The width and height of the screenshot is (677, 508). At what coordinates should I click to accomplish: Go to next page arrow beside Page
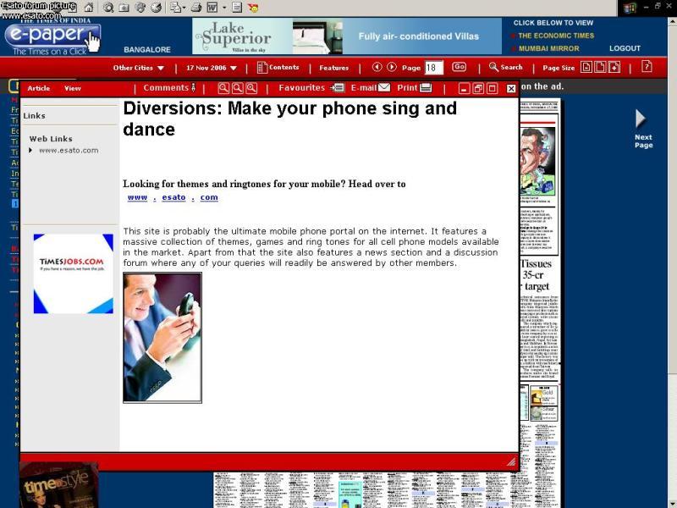pyautogui.click(x=392, y=67)
